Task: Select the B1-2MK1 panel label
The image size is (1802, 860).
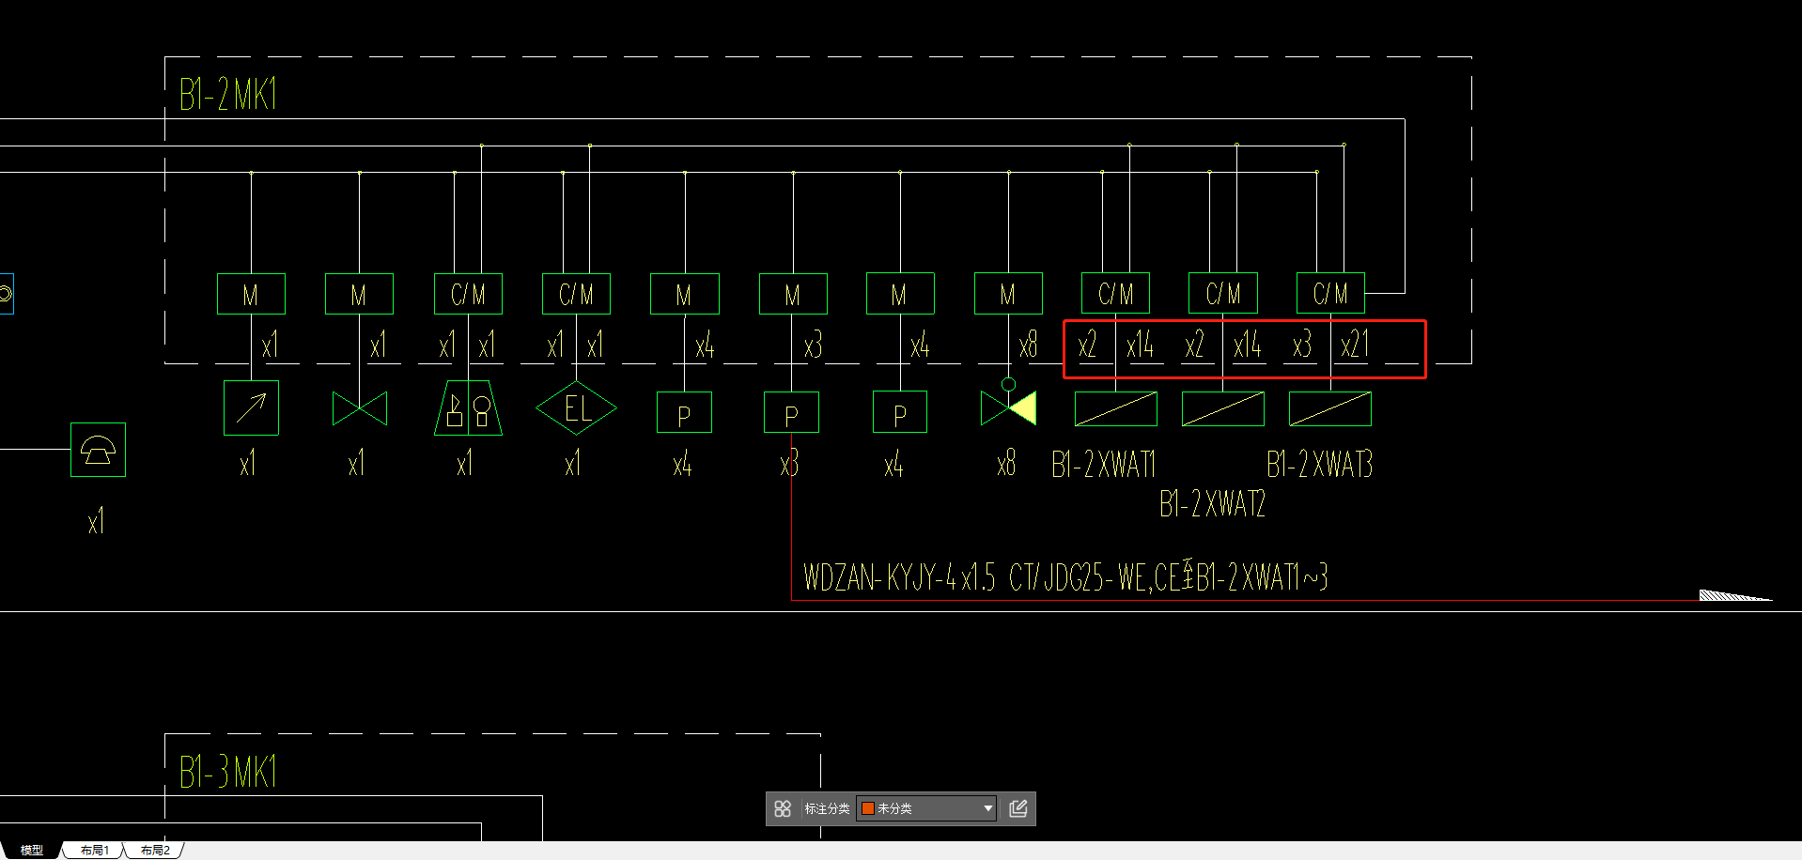Action: click(x=227, y=95)
